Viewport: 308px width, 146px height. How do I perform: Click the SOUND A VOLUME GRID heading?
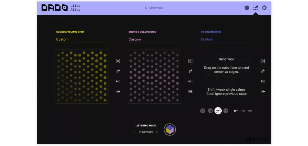(70, 32)
